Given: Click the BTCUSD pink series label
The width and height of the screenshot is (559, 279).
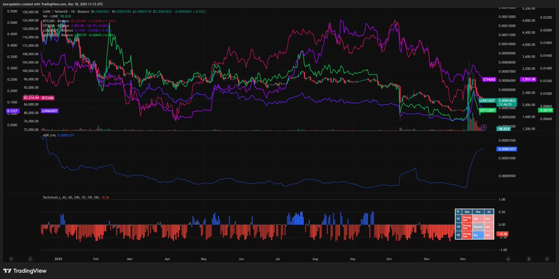Looking at the screenshot, I should coord(48,98).
